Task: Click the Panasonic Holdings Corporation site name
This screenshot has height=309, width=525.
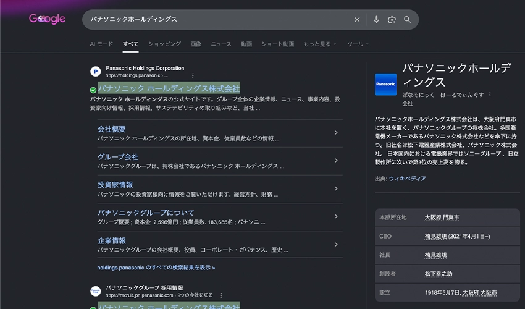Action: point(145,68)
